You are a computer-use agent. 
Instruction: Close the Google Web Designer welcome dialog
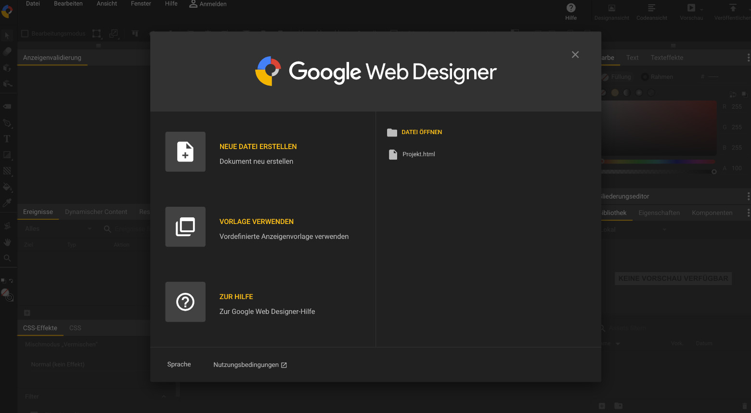pos(575,55)
